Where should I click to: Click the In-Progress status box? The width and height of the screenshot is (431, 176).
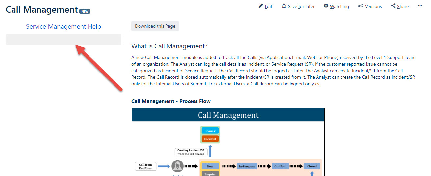point(247,166)
